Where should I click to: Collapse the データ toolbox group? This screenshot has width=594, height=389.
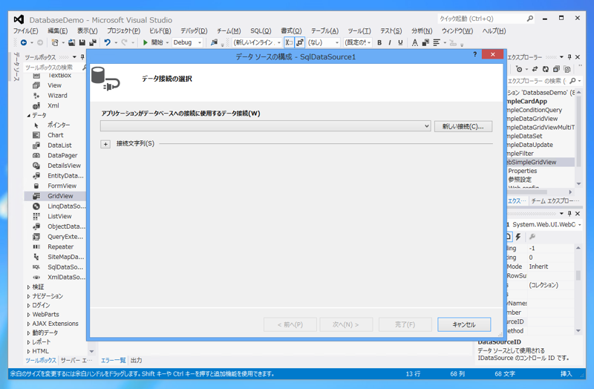pos(28,116)
